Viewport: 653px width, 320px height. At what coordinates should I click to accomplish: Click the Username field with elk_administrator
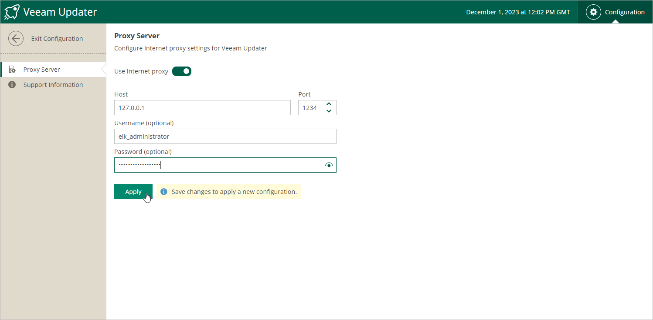(x=225, y=137)
